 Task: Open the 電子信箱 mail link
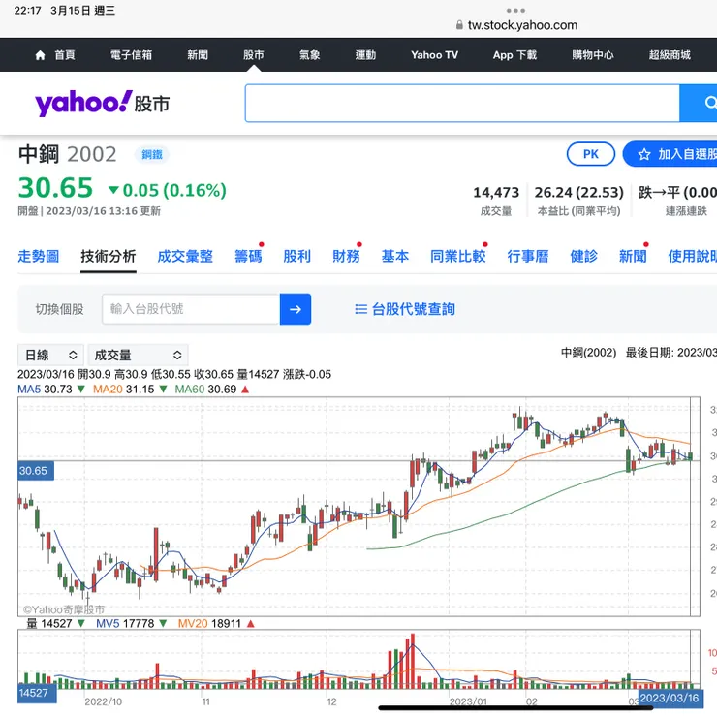coord(131,55)
